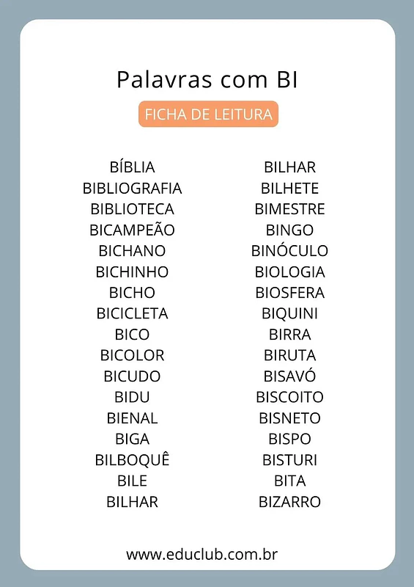414x587 pixels.
Task: Select the word BIOSFERA
Action: pos(289,292)
